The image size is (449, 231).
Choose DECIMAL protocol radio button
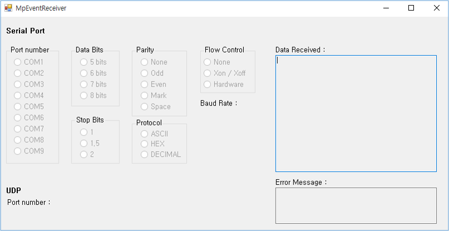[x=145, y=155]
